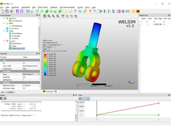
Task: Open the STRUCTURAL menu
Action: click(x=43, y=8)
